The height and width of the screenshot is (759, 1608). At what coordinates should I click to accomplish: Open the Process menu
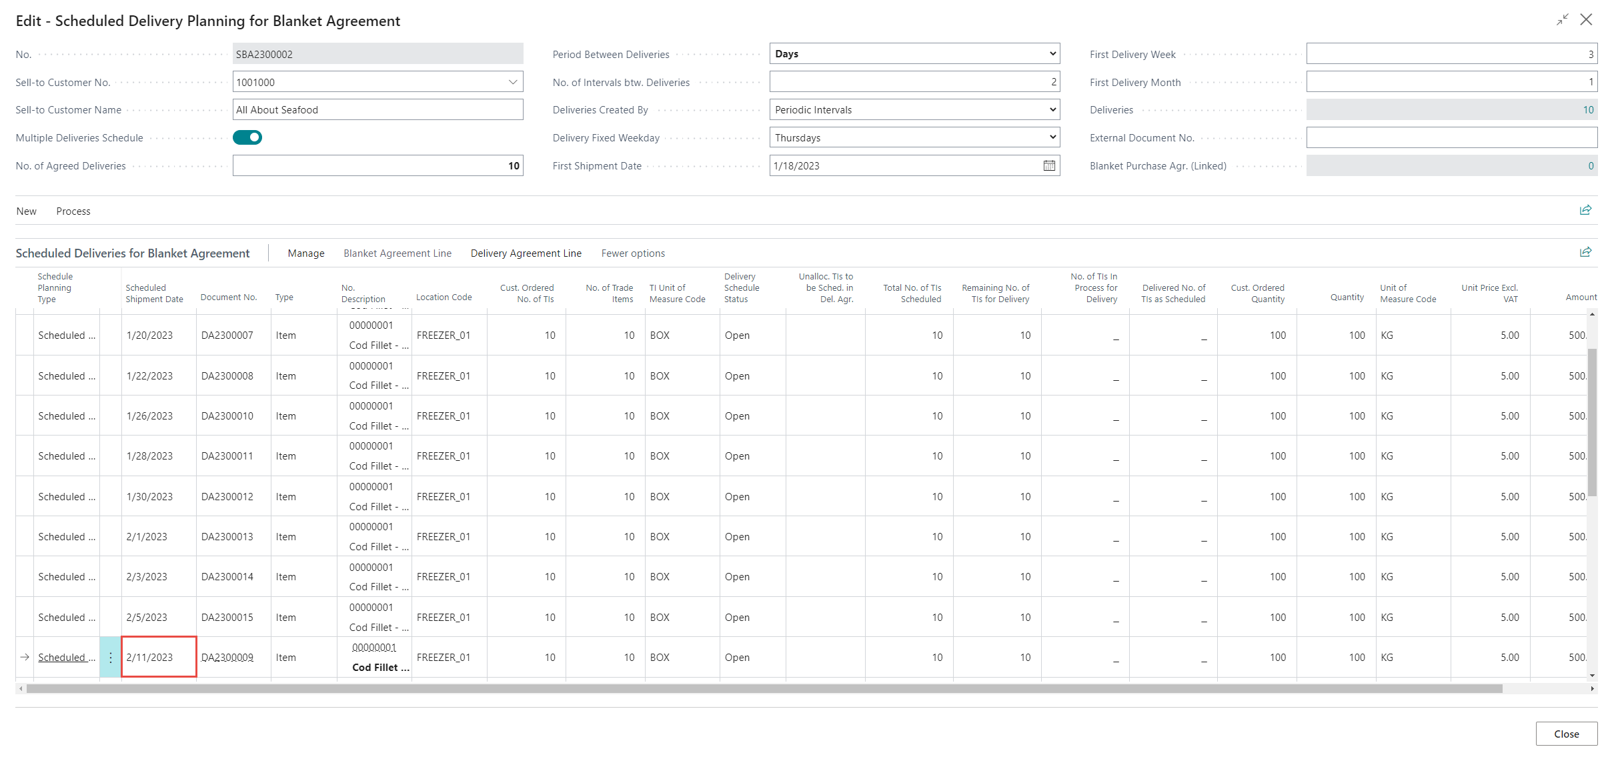(73, 211)
